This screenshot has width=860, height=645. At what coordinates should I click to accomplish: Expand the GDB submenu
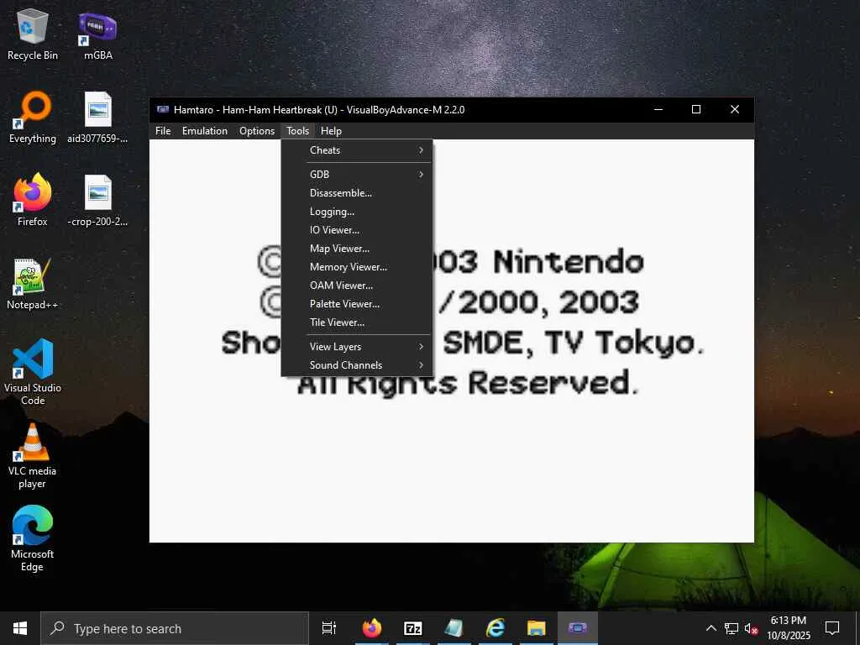(x=356, y=174)
